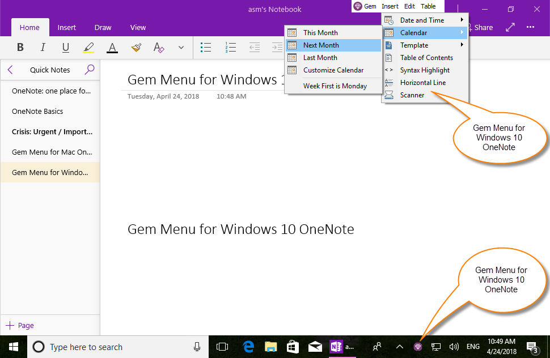Toggle italic formatting

[x=43, y=47]
